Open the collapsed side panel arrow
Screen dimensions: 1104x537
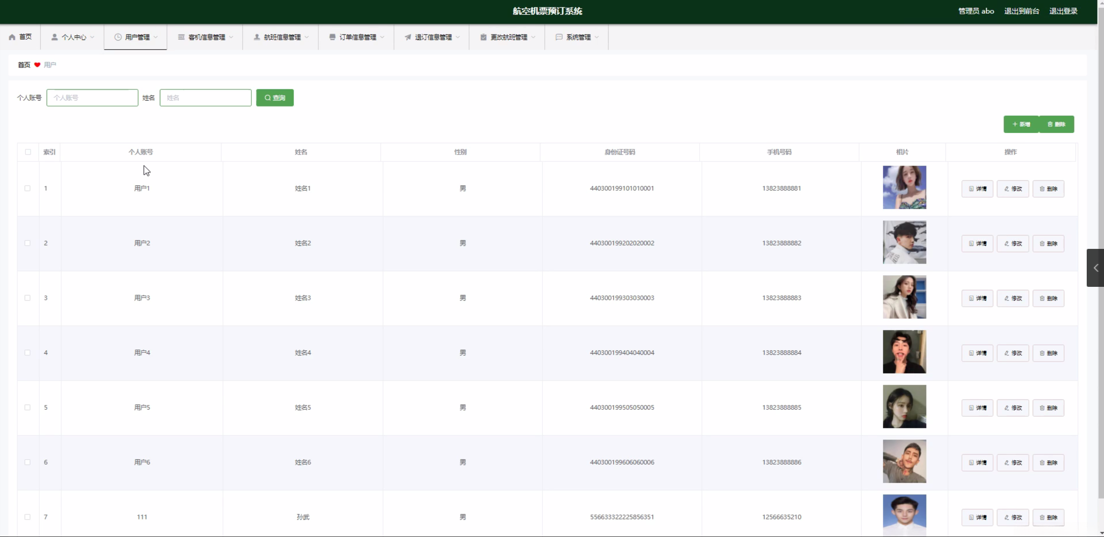[1096, 268]
